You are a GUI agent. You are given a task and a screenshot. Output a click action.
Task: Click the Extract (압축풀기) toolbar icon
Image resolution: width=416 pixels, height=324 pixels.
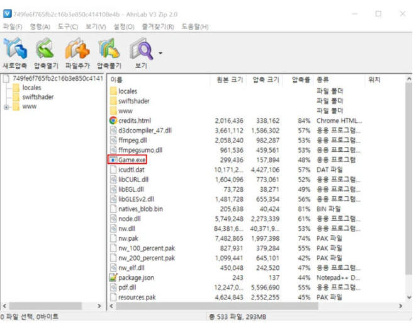pos(109,49)
